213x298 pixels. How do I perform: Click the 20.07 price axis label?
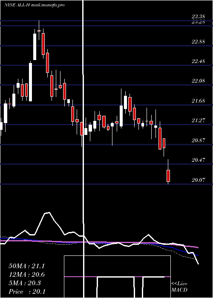click(x=198, y=180)
